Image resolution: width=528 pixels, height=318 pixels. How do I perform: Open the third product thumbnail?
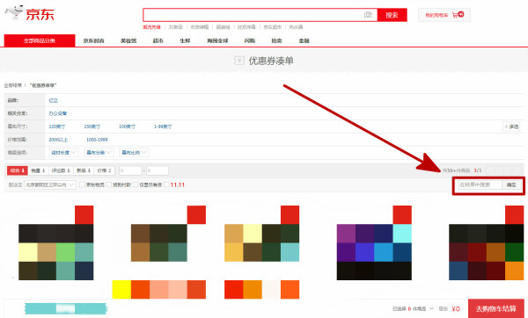(x=261, y=234)
